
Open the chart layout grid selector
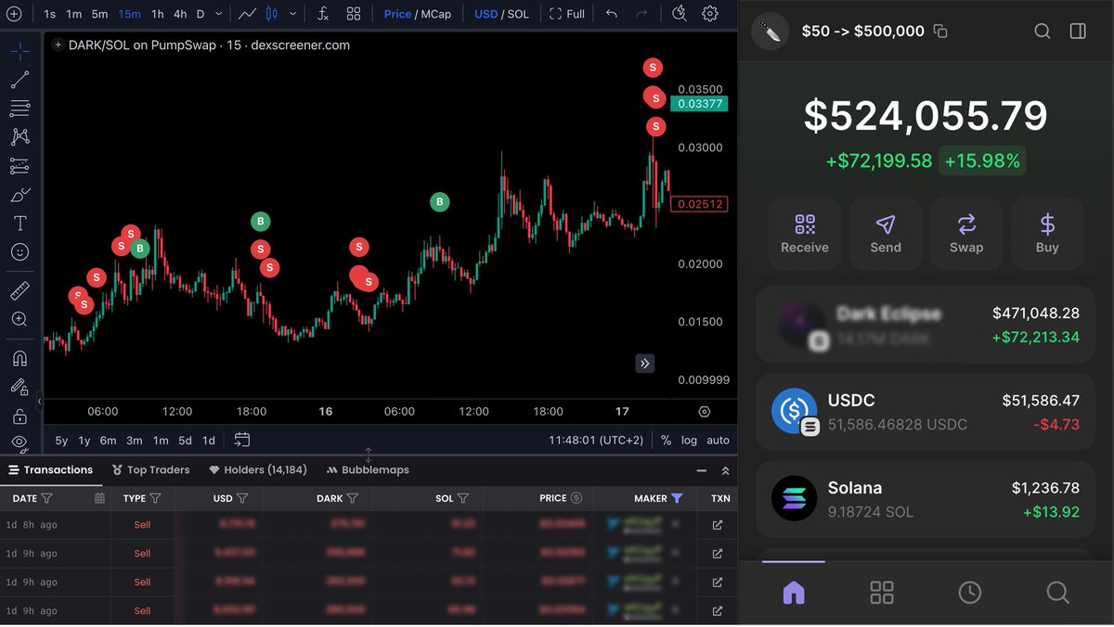point(354,14)
